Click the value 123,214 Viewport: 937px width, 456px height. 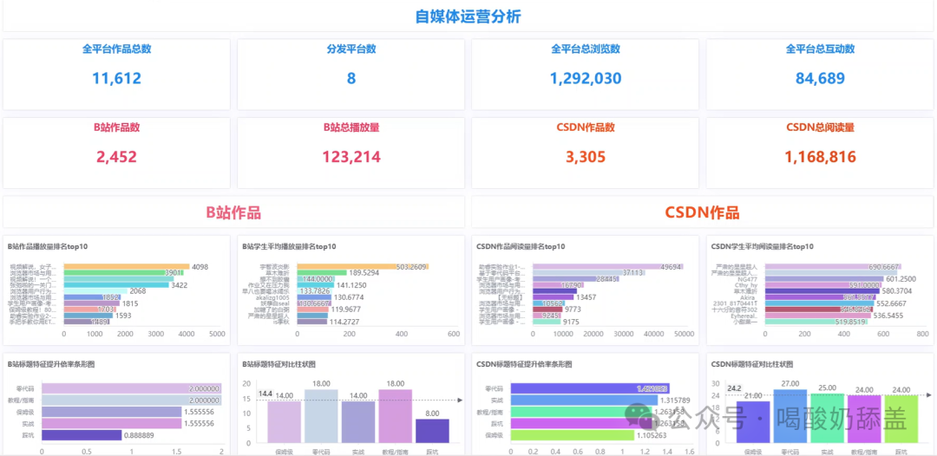coord(351,156)
